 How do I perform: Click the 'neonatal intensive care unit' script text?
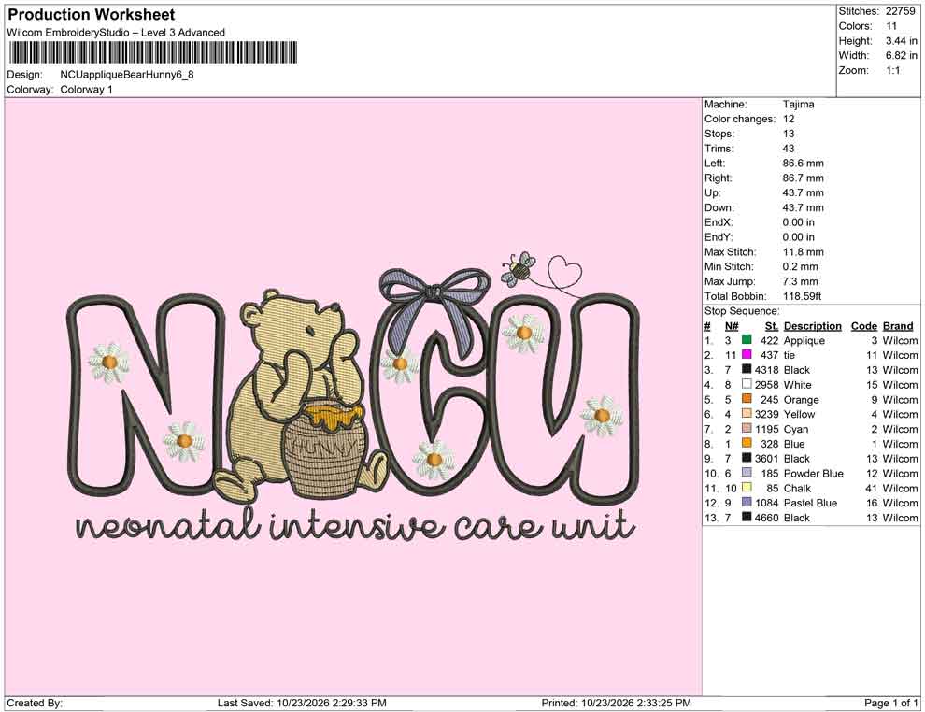pos(356,524)
